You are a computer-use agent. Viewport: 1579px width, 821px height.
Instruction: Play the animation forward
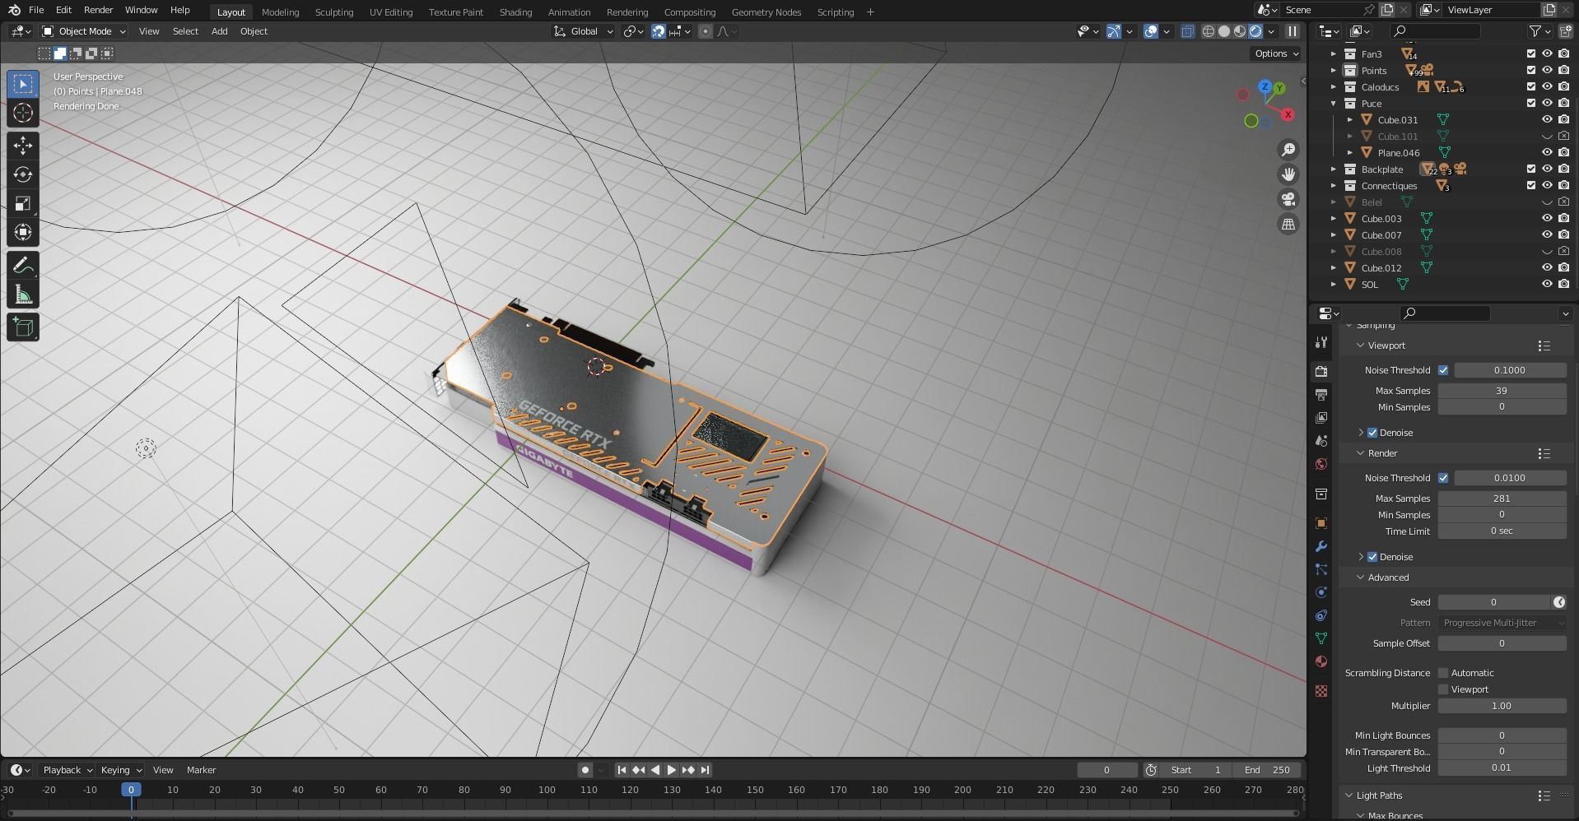672,770
